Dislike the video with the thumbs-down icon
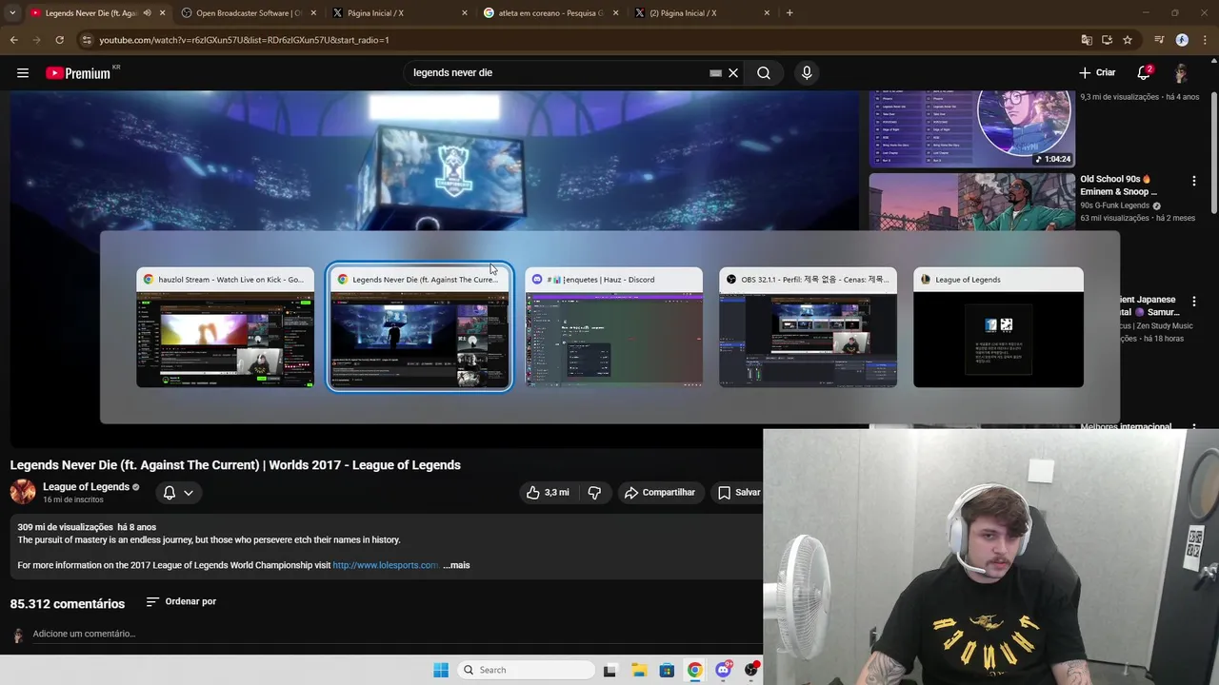The width and height of the screenshot is (1219, 685). click(594, 492)
